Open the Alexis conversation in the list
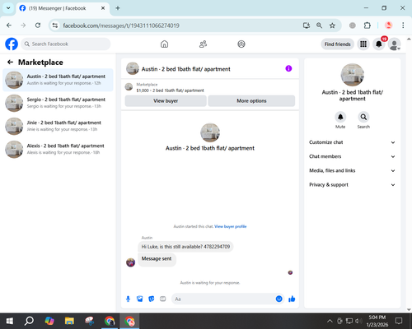Image resolution: width=412 pixels, height=329 pixels. tap(58, 149)
